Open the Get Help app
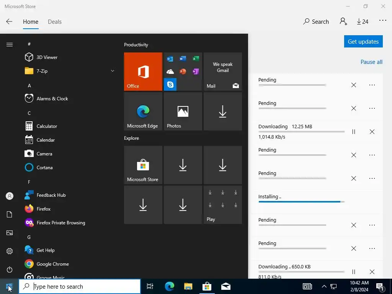 point(70,250)
